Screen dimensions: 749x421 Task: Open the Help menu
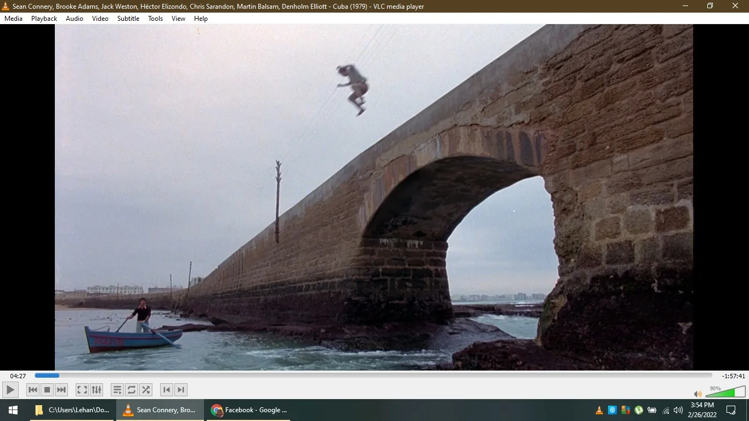click(x=201, y=19)
